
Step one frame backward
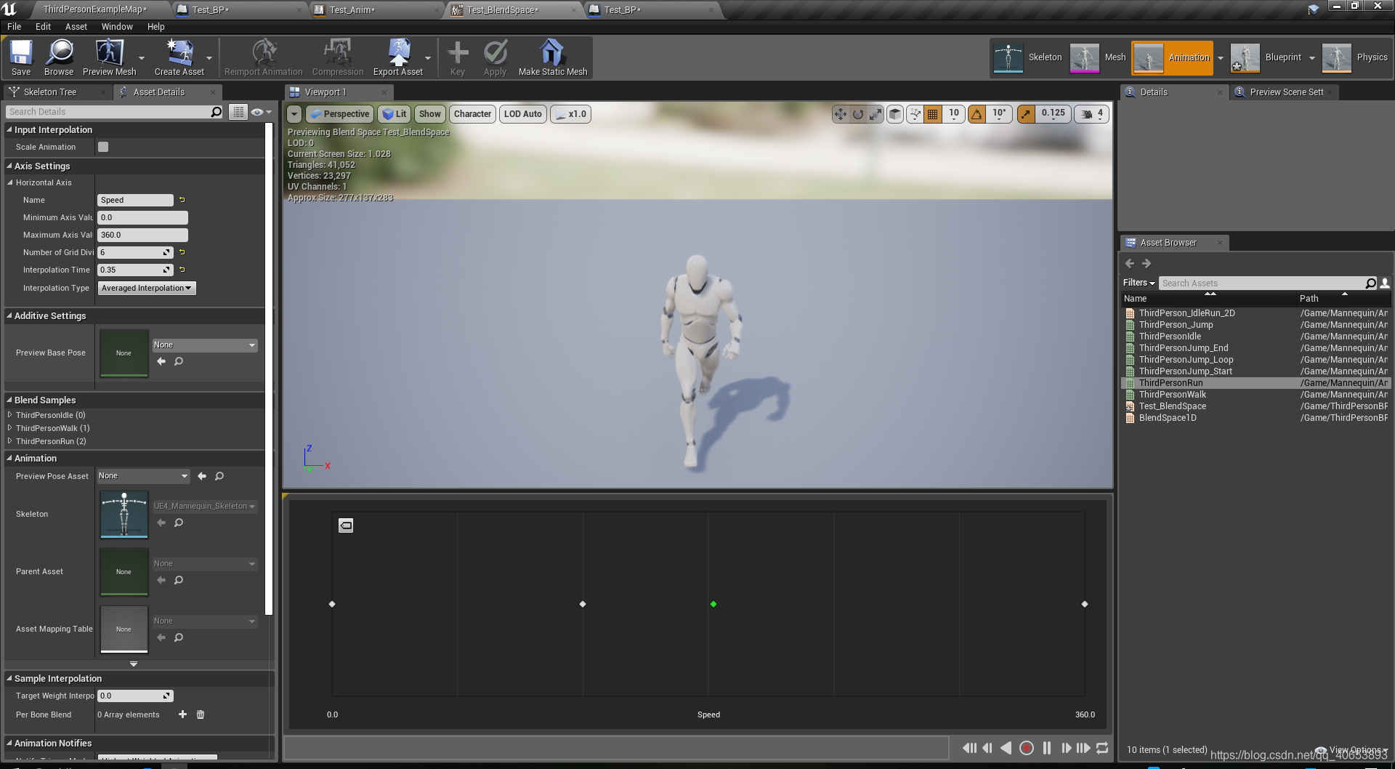(x=987, y=748)
